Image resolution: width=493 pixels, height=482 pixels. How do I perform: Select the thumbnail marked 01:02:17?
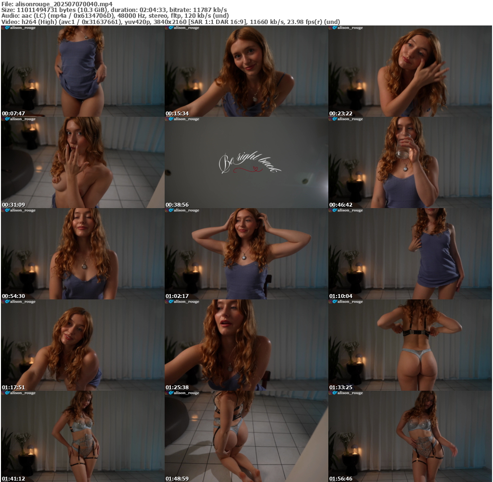(246, 254)
